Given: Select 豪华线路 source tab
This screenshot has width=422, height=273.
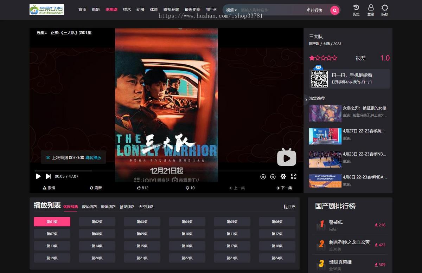Looking at the screenshot, I should click(89, 207).
